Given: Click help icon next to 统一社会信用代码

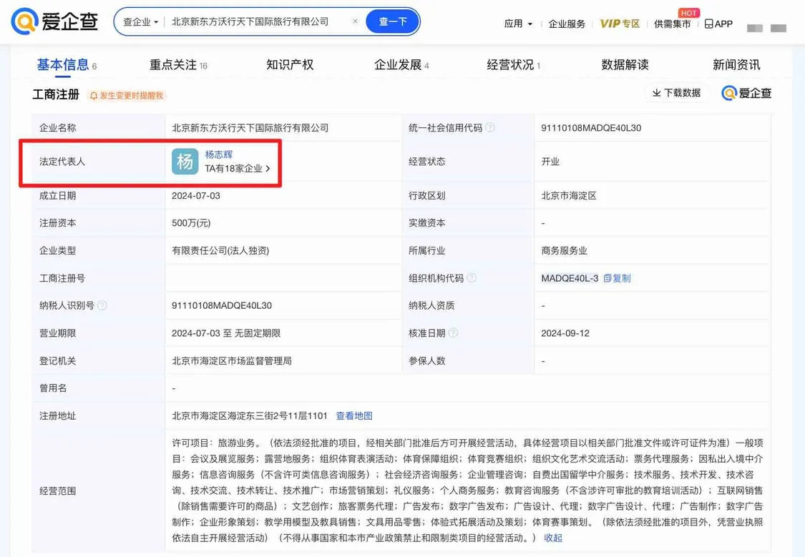Looking at the screenshot, I should pos(490,128).
